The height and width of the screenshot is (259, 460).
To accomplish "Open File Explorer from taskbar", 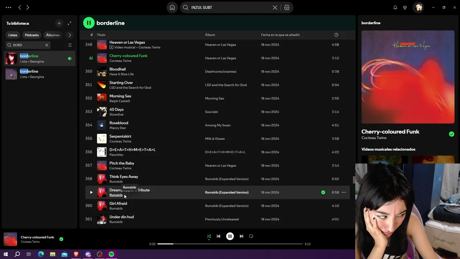I will pyautogui.click(x=52, y=254).
